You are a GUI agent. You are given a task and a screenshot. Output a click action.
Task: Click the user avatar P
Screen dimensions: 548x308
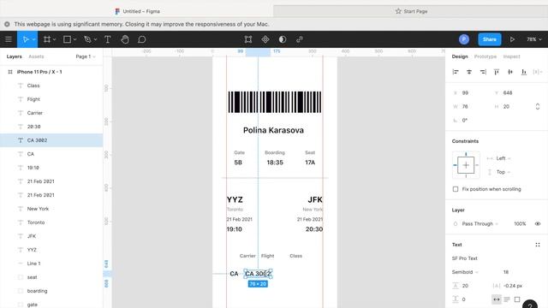[464, 39]
